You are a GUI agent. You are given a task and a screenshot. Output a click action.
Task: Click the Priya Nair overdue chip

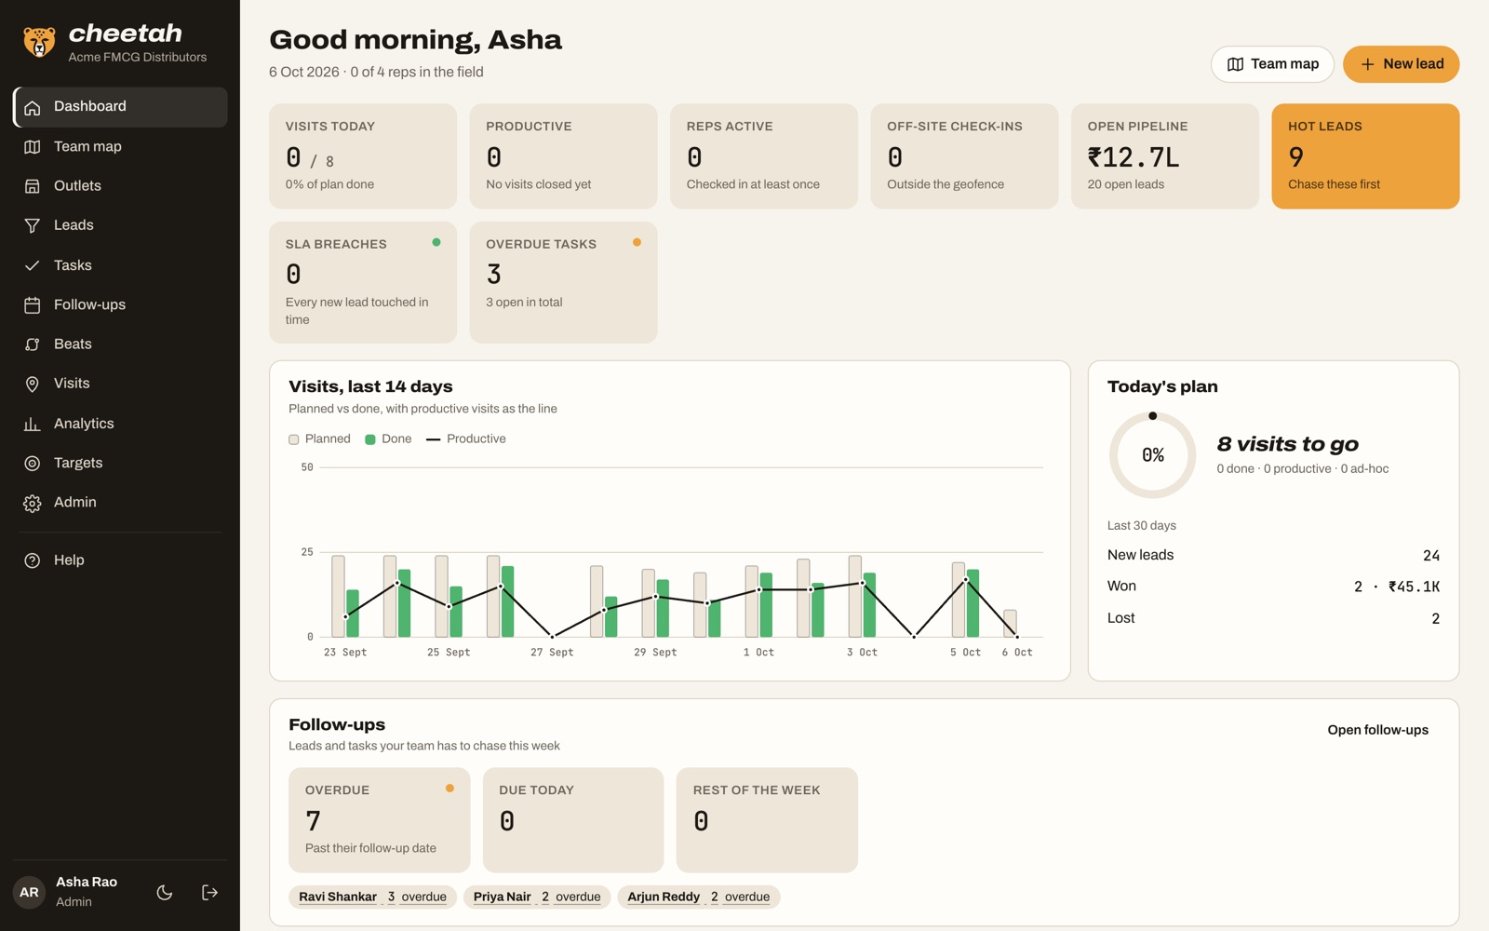(x=537, y=897)
